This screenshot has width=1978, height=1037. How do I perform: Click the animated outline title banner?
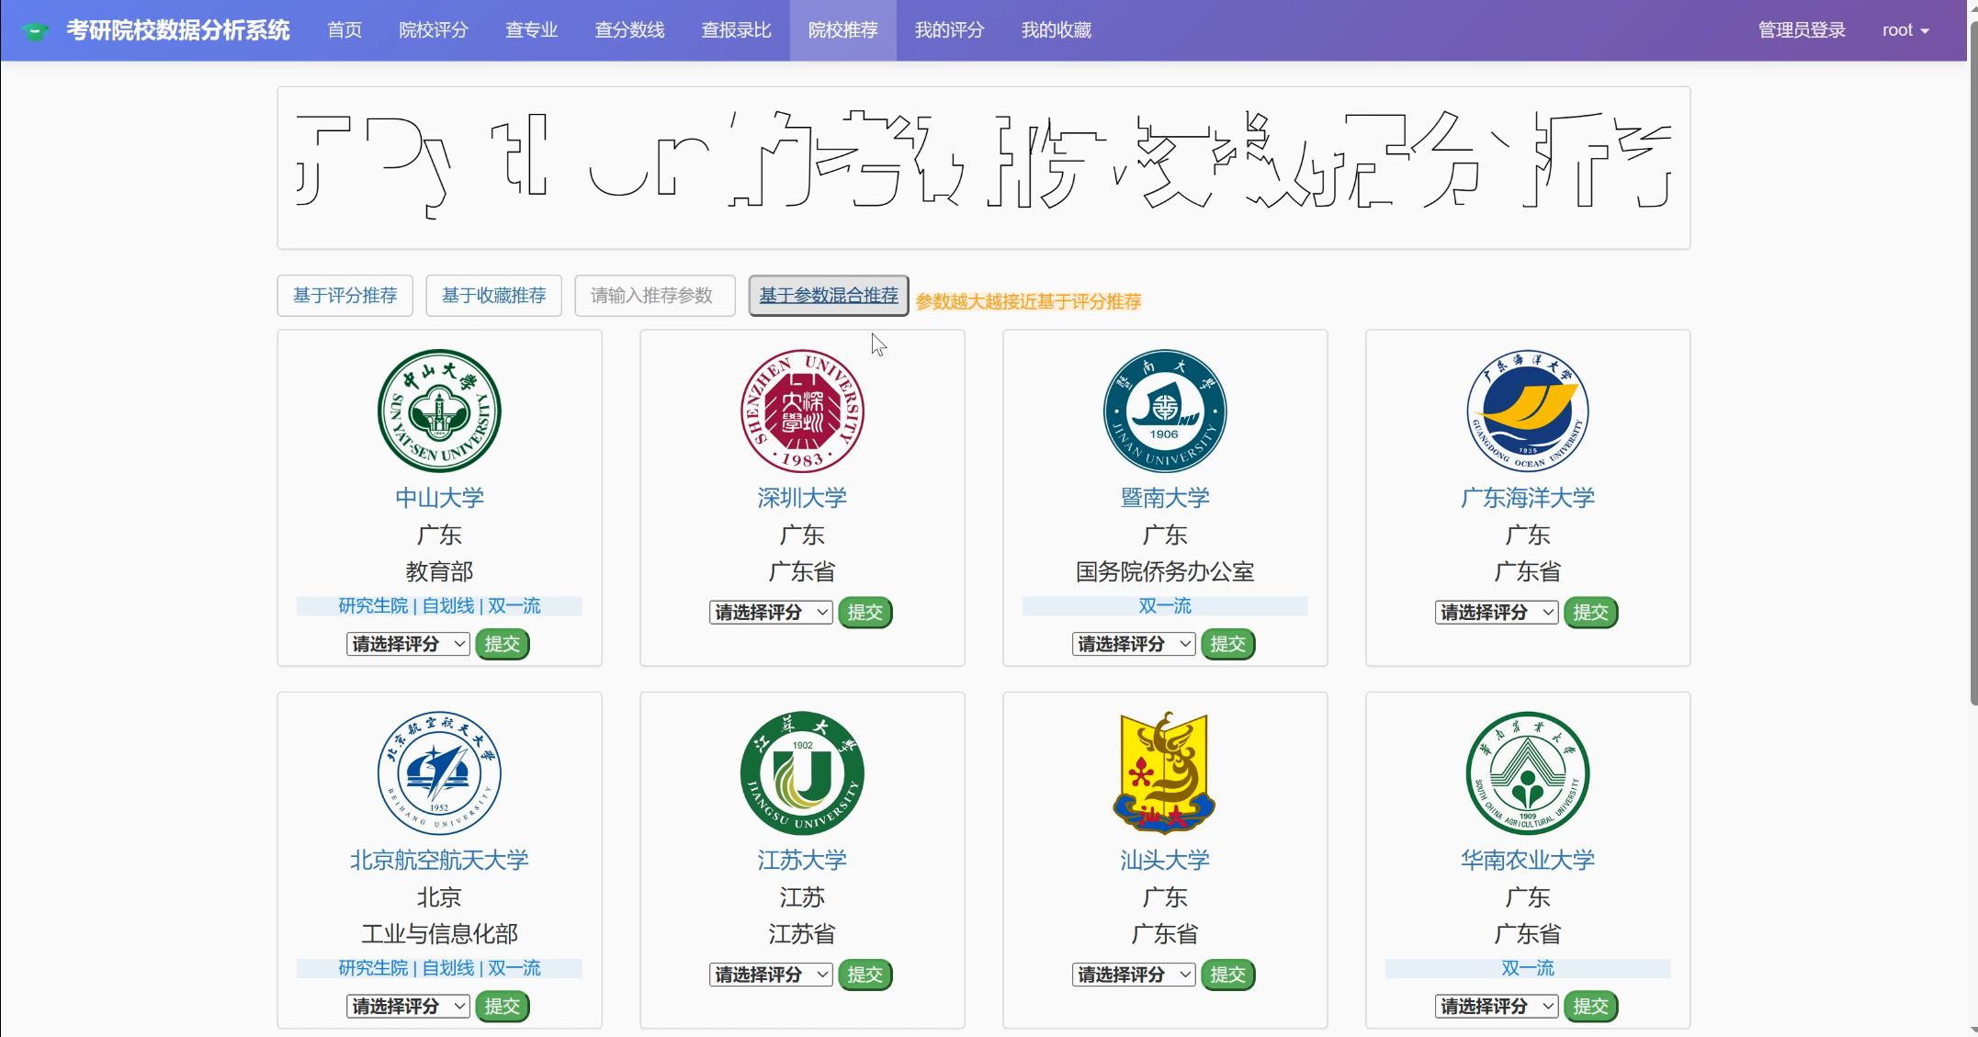click(983, 167)
